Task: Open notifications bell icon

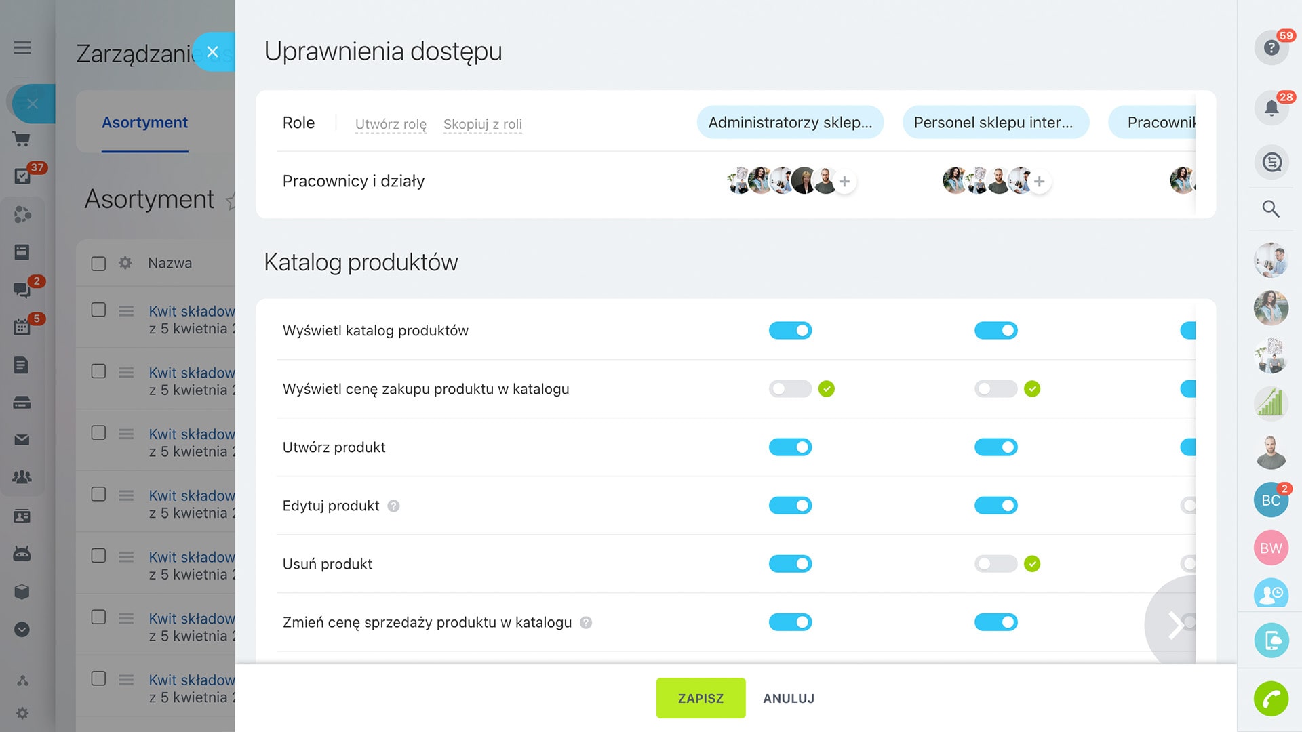Action: coord(1271,108)
